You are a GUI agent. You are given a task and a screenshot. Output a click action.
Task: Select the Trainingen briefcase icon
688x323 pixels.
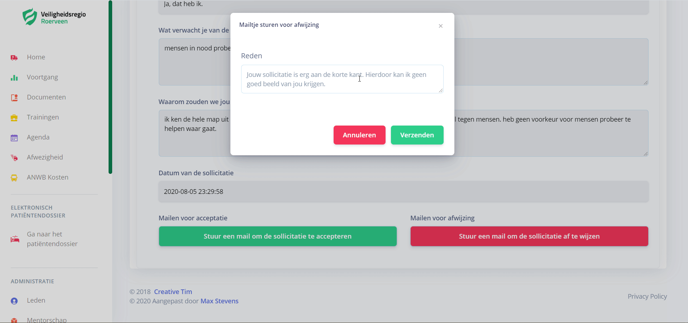tap(14, 118)
